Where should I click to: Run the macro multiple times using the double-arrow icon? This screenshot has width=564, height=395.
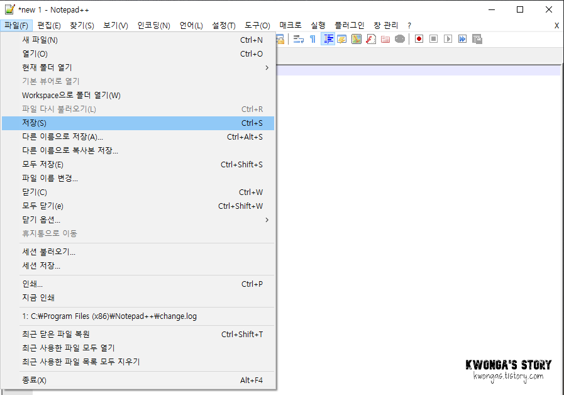click(x=463, y=38)
